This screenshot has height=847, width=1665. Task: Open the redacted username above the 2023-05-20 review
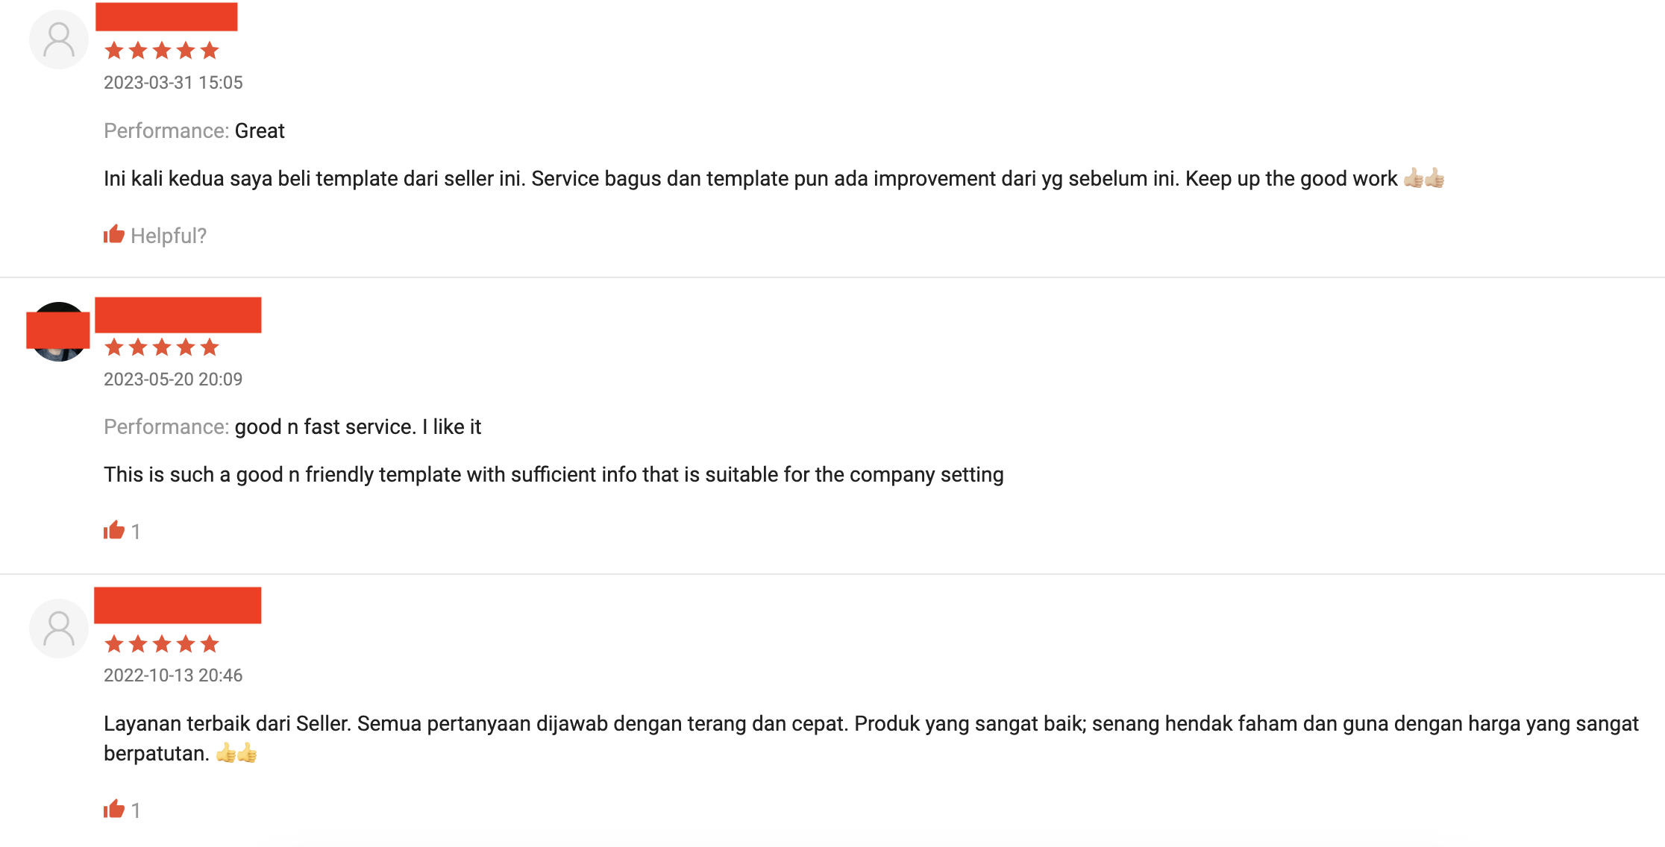[178, 315]
